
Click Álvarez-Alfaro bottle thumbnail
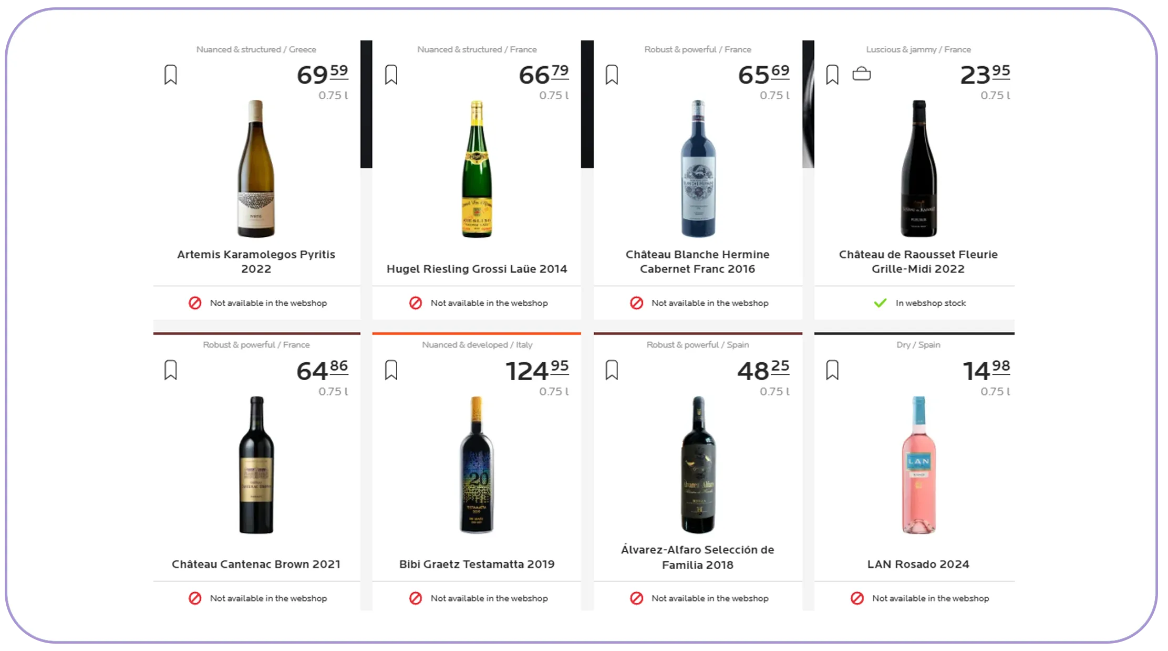[x=698, y=465]
